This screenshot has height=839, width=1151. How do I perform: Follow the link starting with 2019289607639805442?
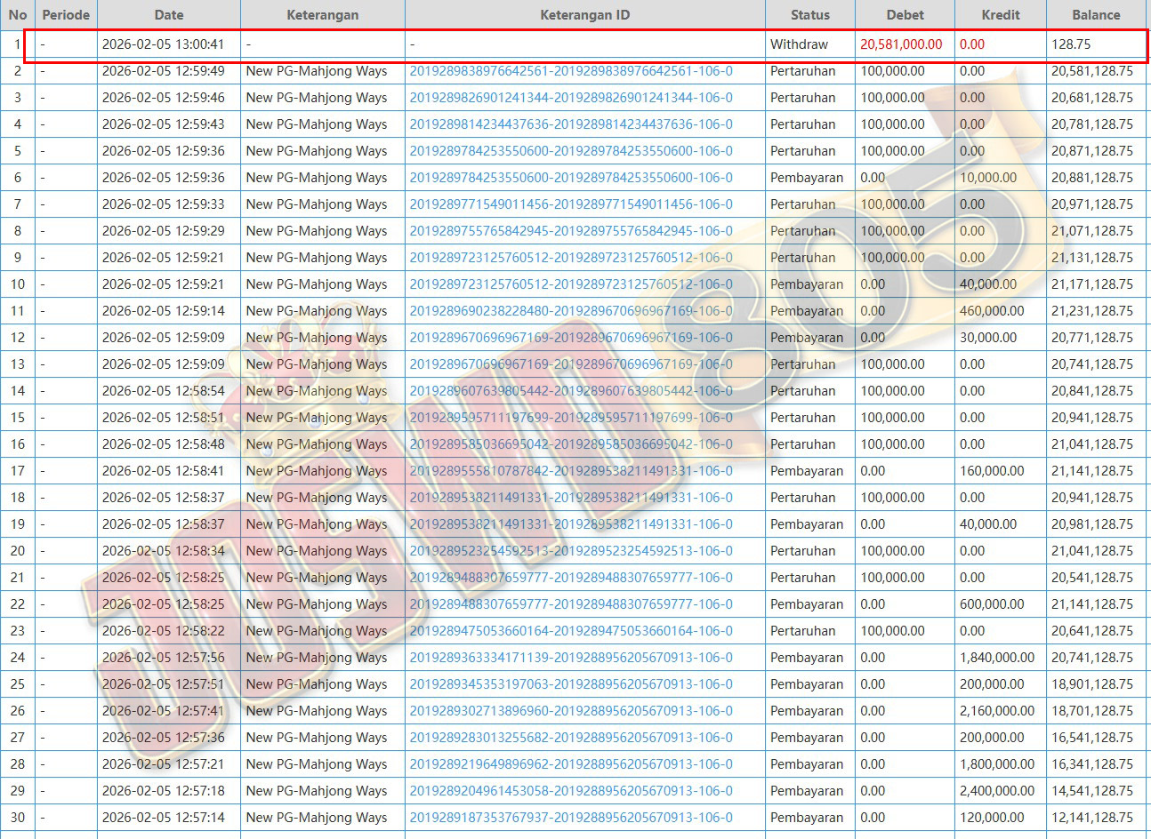pyautogui.click(x=571, y=391)
